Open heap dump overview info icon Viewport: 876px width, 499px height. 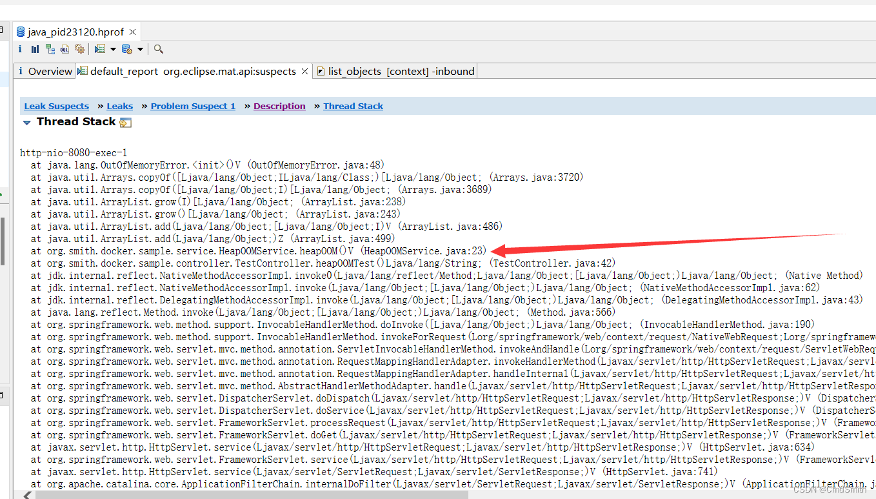click(x=20, y=49)
